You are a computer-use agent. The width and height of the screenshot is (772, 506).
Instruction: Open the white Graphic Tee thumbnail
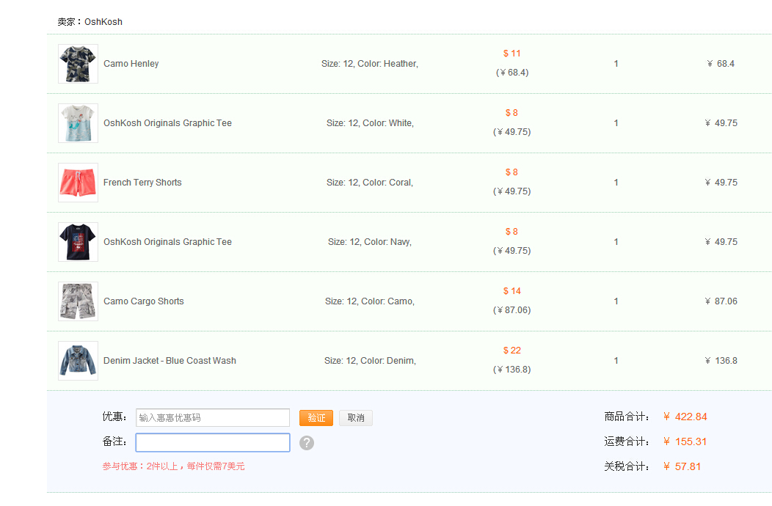pyautogui.click(x=78, y=123)
